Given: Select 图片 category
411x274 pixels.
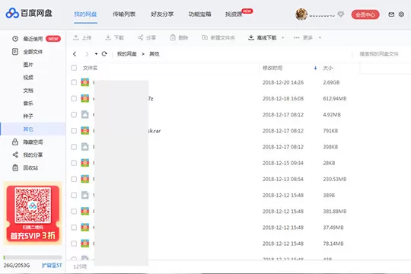Looking at the screenshot, I should coord(28,65).
